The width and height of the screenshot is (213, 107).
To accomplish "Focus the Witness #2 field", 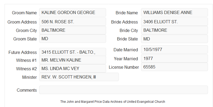I will 72,68.
